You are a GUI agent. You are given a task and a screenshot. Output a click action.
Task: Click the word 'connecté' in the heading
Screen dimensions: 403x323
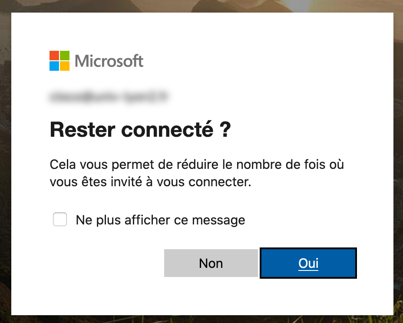pyautogui.click(x=167, y=129)
